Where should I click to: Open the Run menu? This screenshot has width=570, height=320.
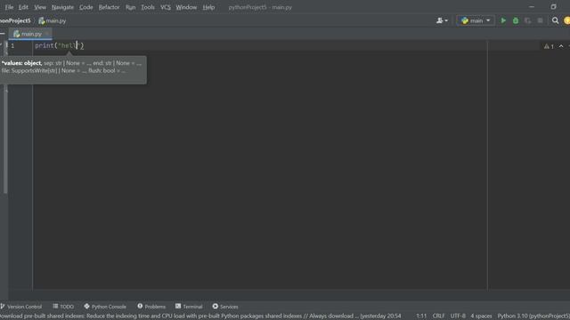click(x=131, y=7)
